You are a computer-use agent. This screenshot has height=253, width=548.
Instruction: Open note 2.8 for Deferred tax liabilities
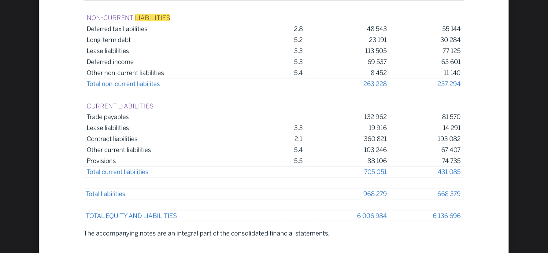point(298,29)
